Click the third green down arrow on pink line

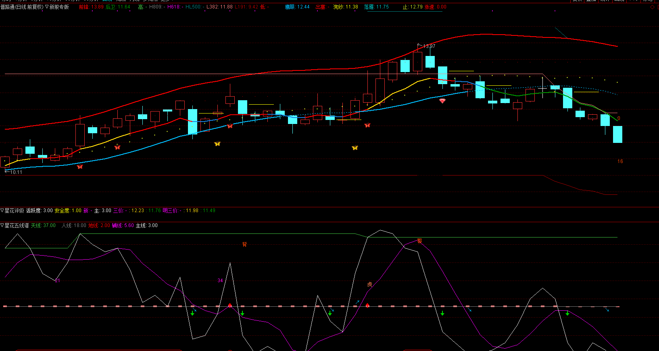tap(330, 313)
